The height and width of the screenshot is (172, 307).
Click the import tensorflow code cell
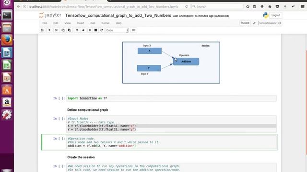(172, 98)
